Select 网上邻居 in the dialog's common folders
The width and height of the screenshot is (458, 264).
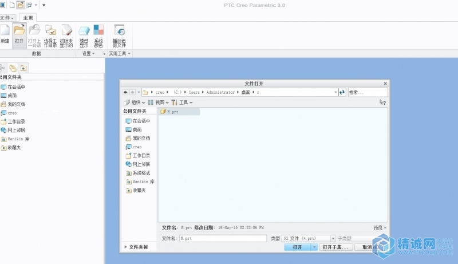(x=138, y=164)
